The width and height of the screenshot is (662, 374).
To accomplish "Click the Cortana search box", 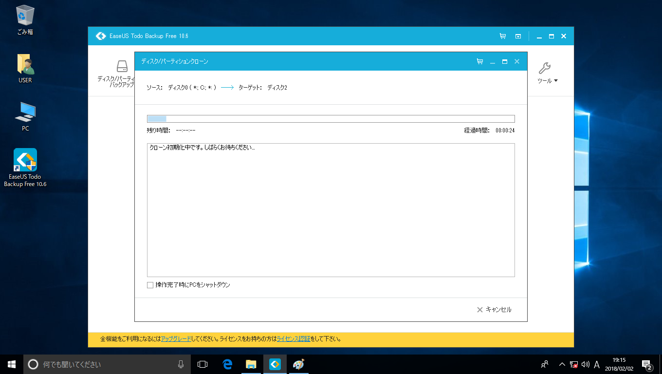I will point(107,364).
